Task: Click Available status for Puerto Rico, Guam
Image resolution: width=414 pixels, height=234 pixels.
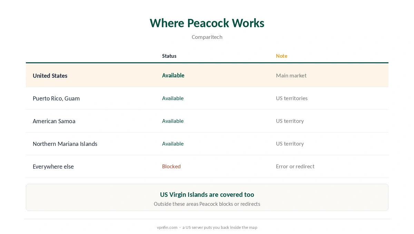Action: 173,98
